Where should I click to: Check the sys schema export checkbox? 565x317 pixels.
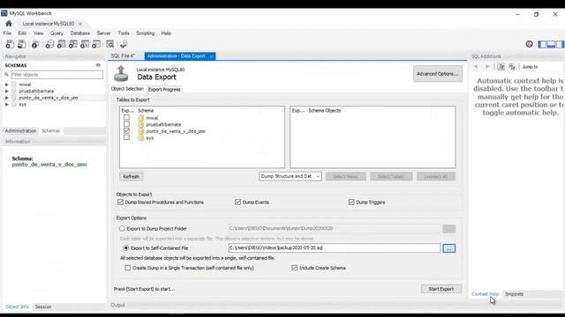[x=126, y=137]
